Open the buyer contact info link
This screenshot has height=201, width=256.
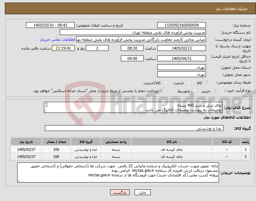click(58, 40)
